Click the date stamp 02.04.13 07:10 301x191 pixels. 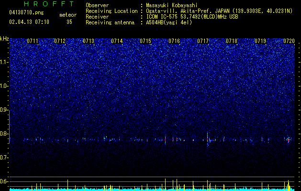[x=29, y=22]
